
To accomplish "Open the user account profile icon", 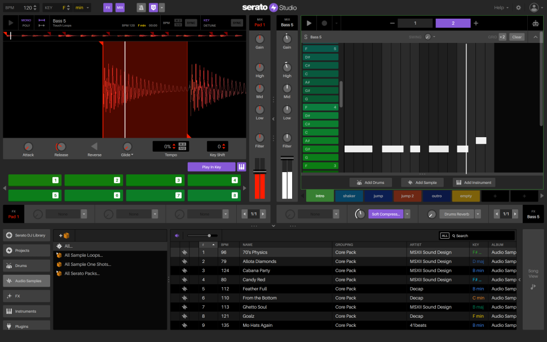I will point(533,7).
